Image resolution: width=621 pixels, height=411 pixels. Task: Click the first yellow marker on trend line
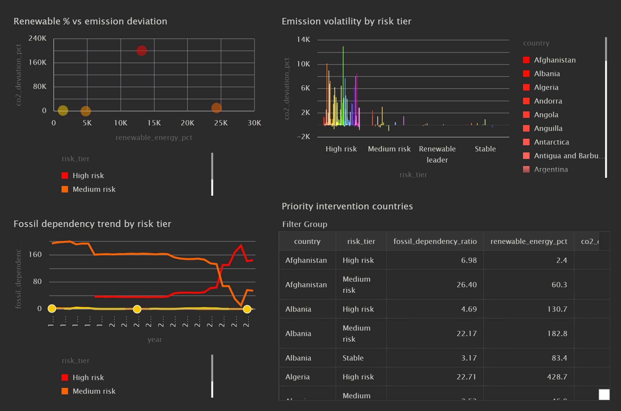pos(52,308)
